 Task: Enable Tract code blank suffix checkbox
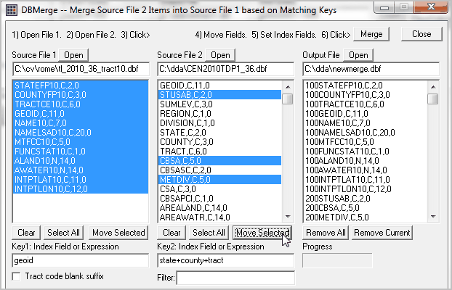[x=16, y=276]
